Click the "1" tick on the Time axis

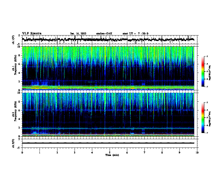pyautogui.click(x=40, y=153)
